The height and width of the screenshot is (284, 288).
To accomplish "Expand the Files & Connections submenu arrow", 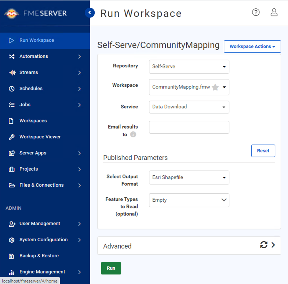I will [x=79, y=186].
